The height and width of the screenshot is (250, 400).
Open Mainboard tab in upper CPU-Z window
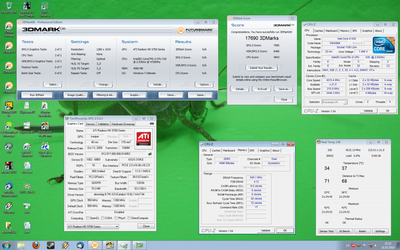coord(331,31)
